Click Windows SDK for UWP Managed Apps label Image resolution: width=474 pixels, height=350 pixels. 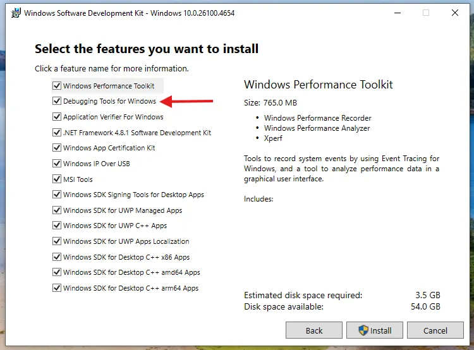[x=123, y=210]
